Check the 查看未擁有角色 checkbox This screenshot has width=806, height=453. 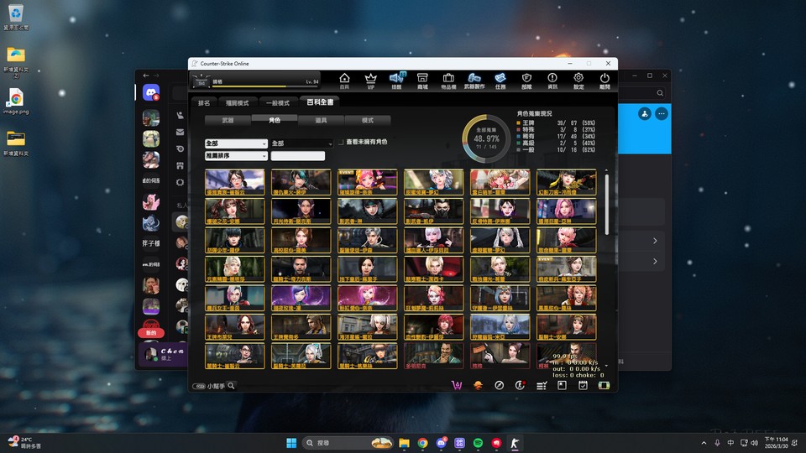coord(342,143)
